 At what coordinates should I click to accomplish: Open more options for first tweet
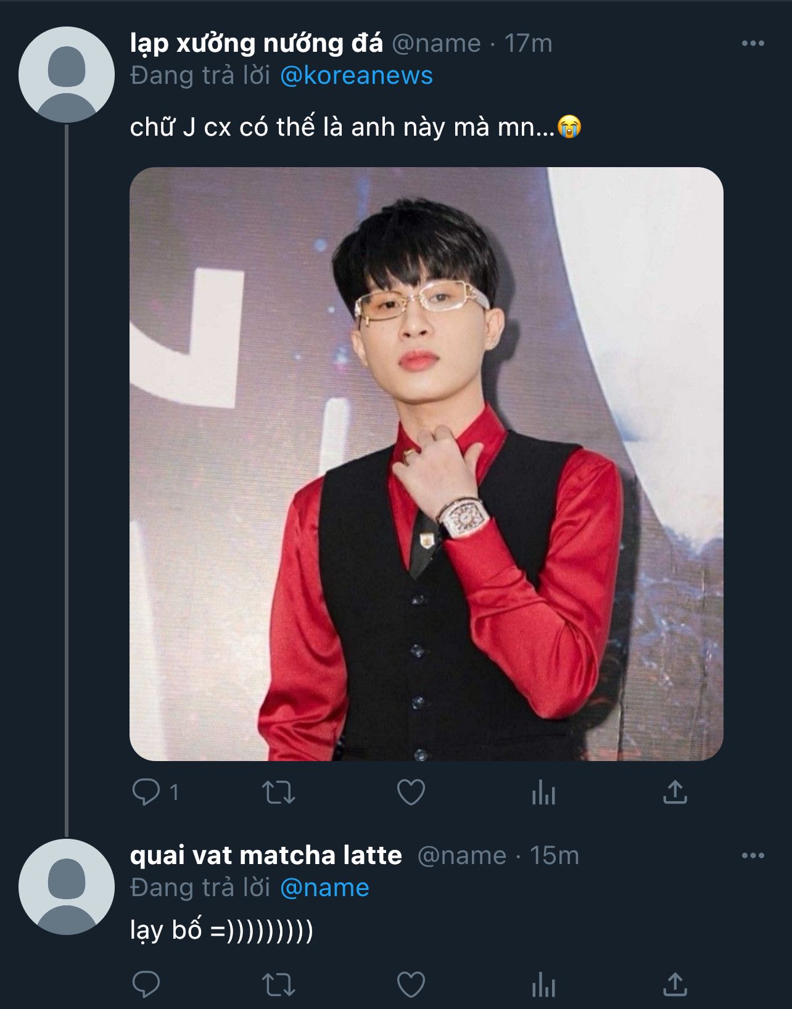[753, 43]
